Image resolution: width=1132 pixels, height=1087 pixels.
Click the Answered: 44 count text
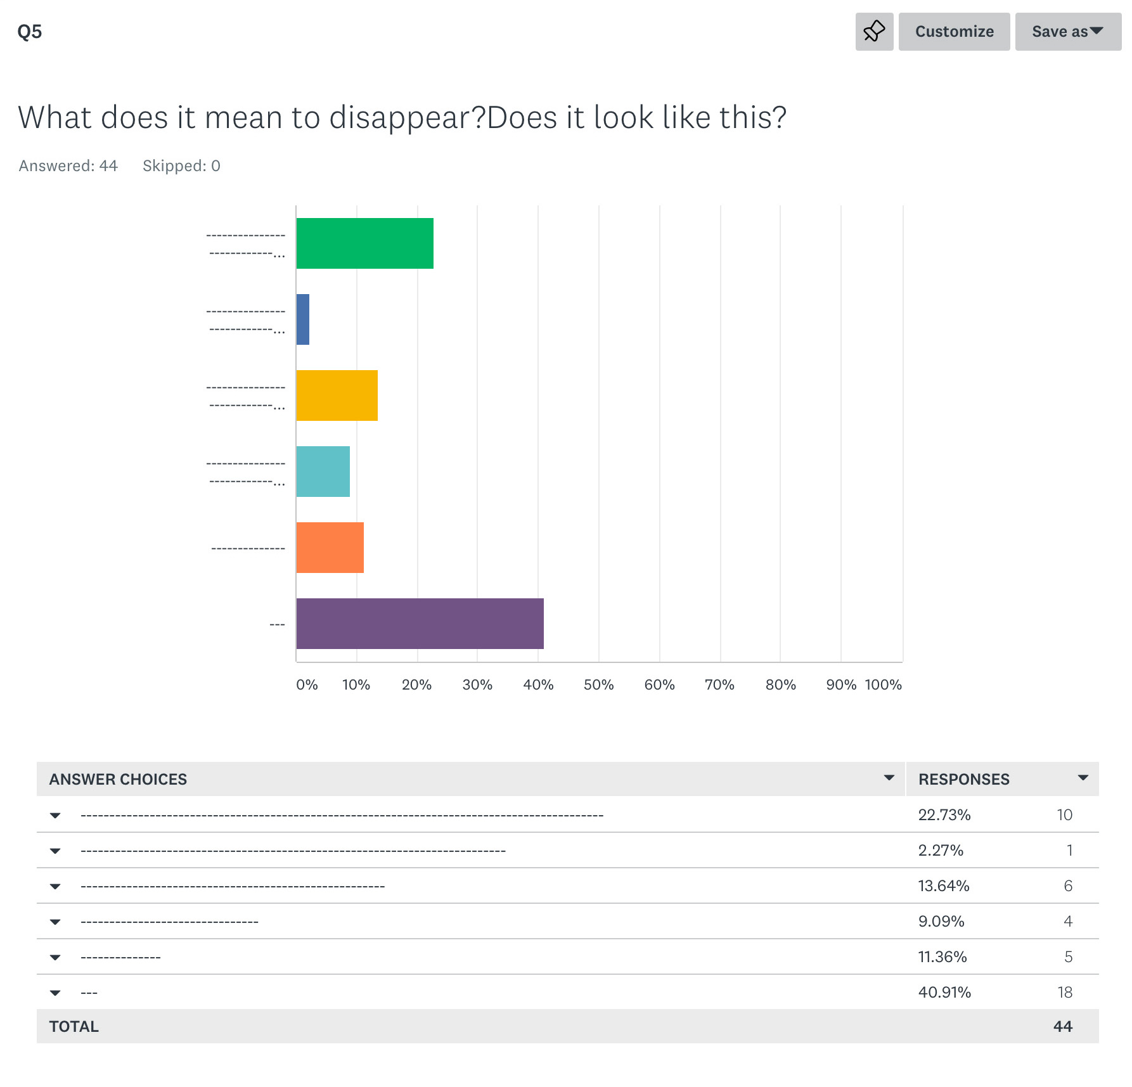click(x=68, y=166)
